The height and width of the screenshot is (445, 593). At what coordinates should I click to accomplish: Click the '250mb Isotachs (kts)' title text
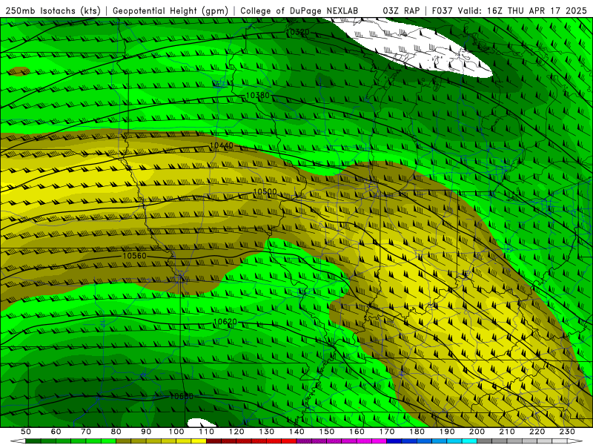click(53, 10)
